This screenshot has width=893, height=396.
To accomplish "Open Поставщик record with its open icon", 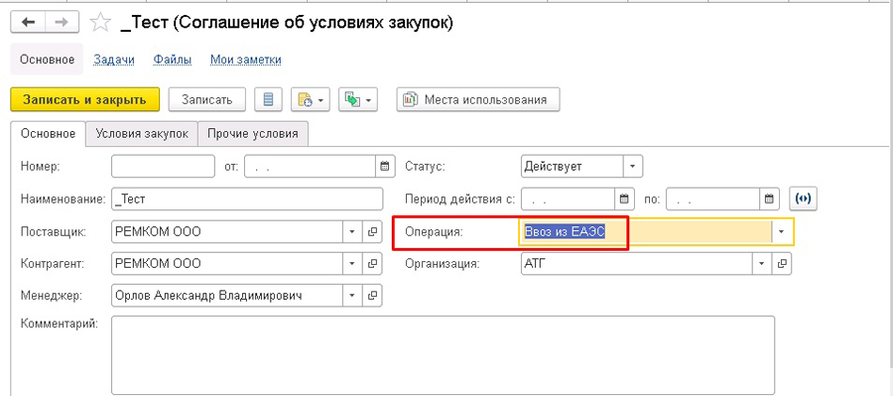I will point(372,232).
